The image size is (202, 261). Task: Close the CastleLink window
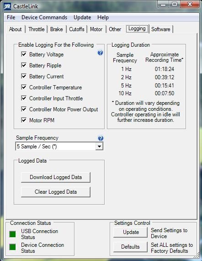point(190,5)
